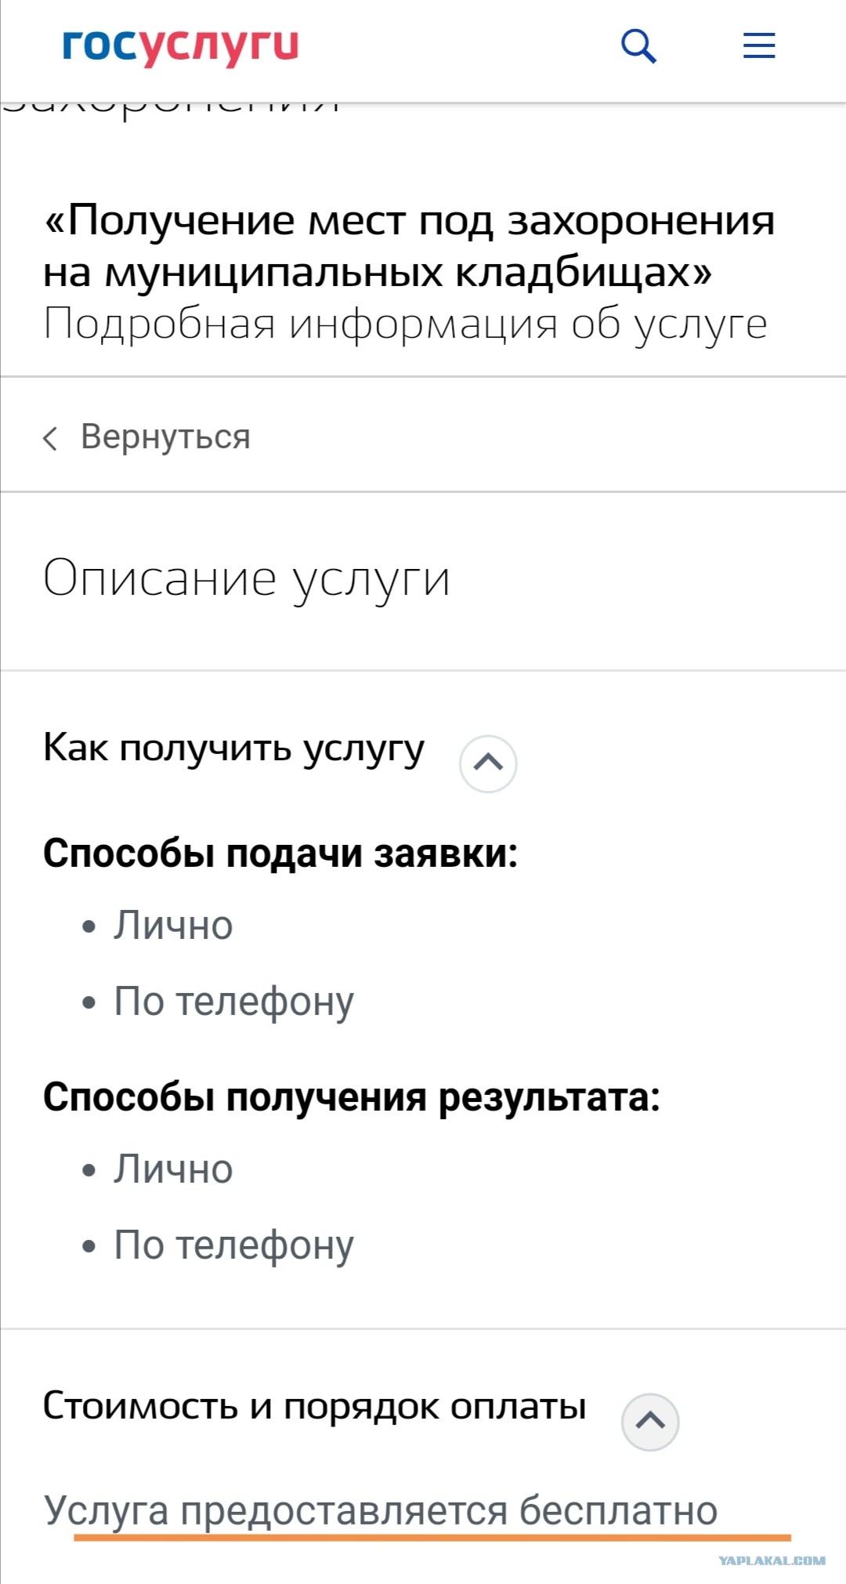Screen dimensions: 846x1584
Task: Click the госуслуги logo
Action: click(x=180, y=45)
